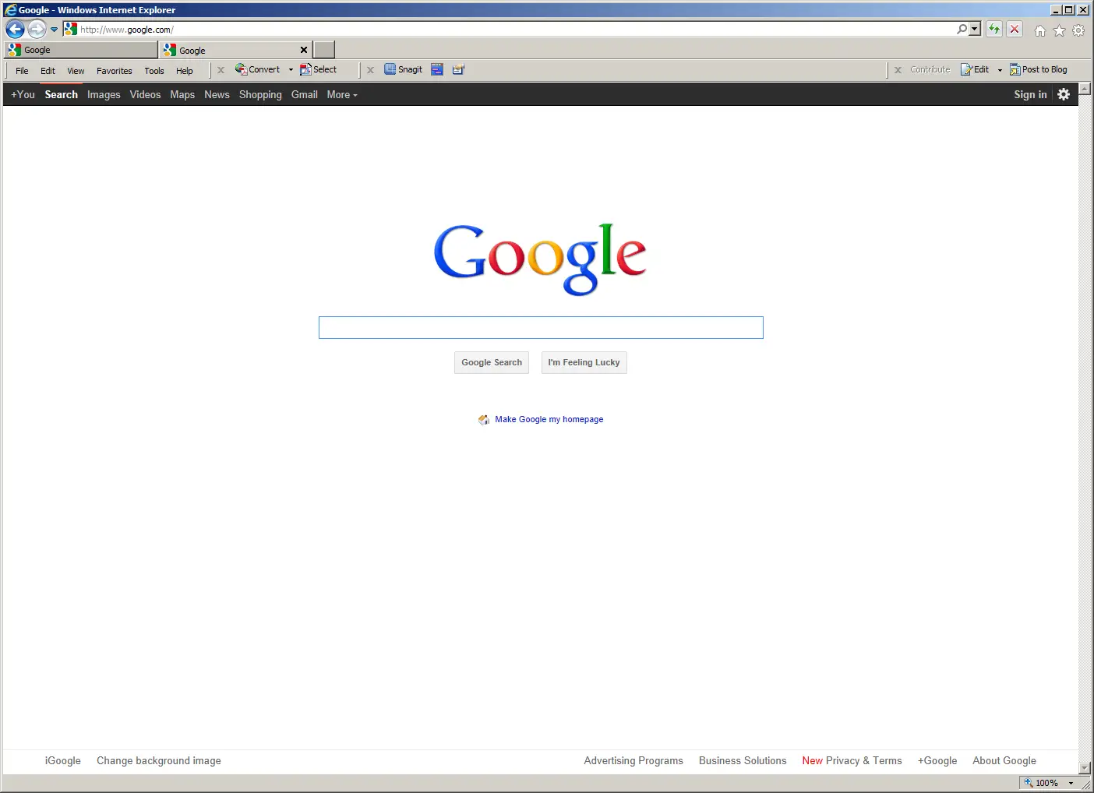Expand the address bar autocomplete dropdown arrow

[x=975, y=29]
